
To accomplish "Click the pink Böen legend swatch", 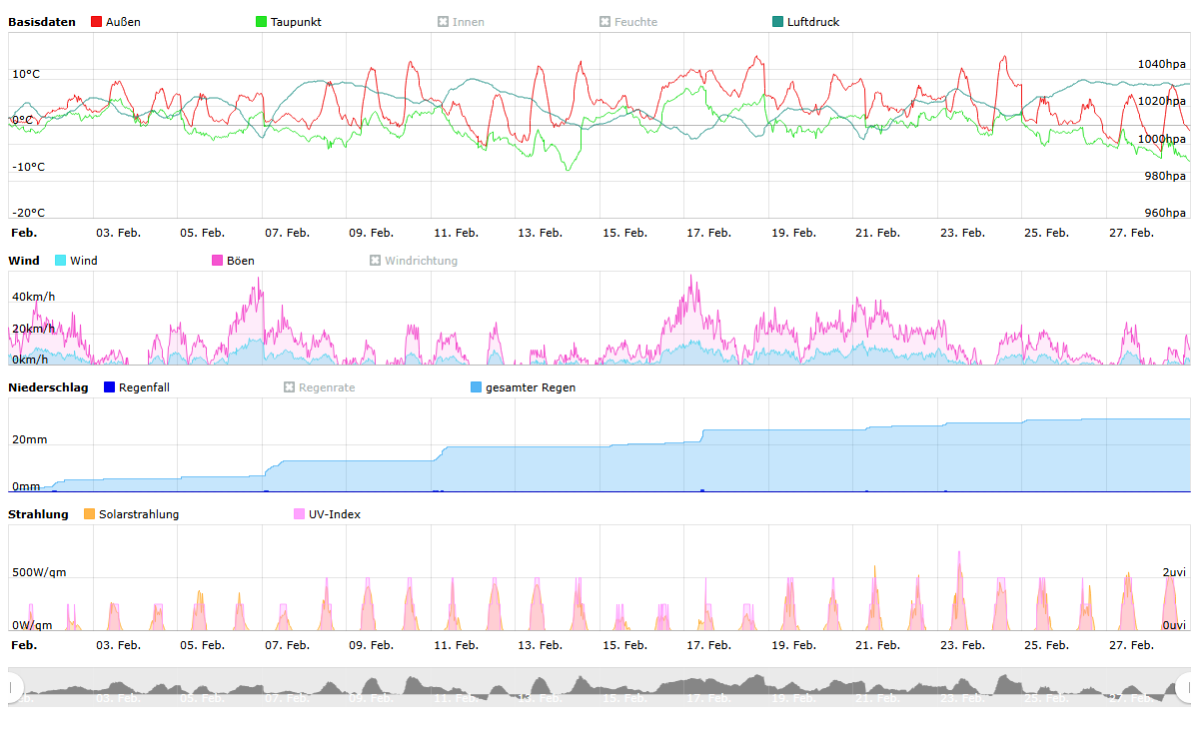I will pos(218,261).
